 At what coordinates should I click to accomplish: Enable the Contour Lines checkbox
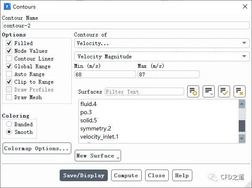[x=9, y=58]
